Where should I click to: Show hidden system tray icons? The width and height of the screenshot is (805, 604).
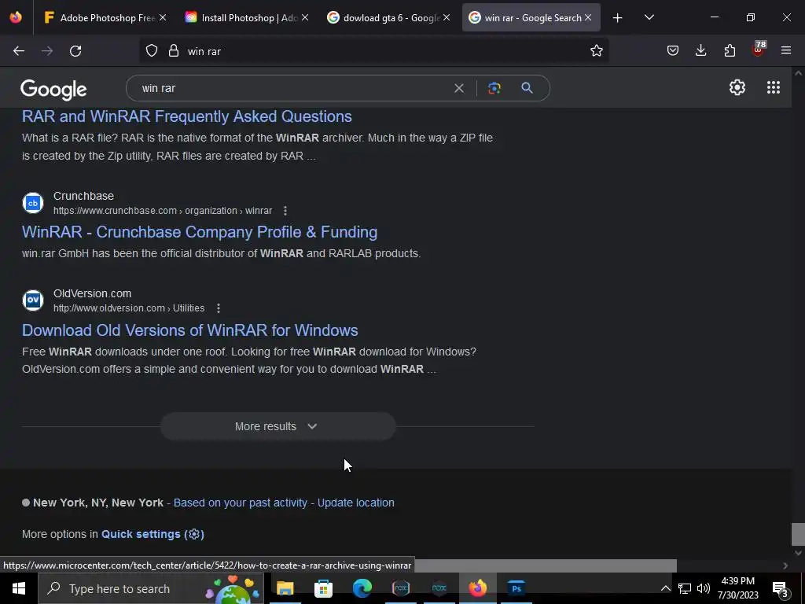coord(665,588)
